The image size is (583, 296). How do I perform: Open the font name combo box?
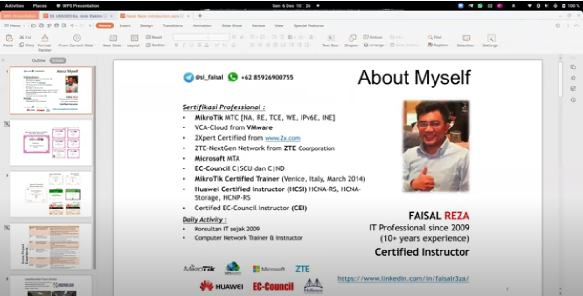[x=190, y=37]
